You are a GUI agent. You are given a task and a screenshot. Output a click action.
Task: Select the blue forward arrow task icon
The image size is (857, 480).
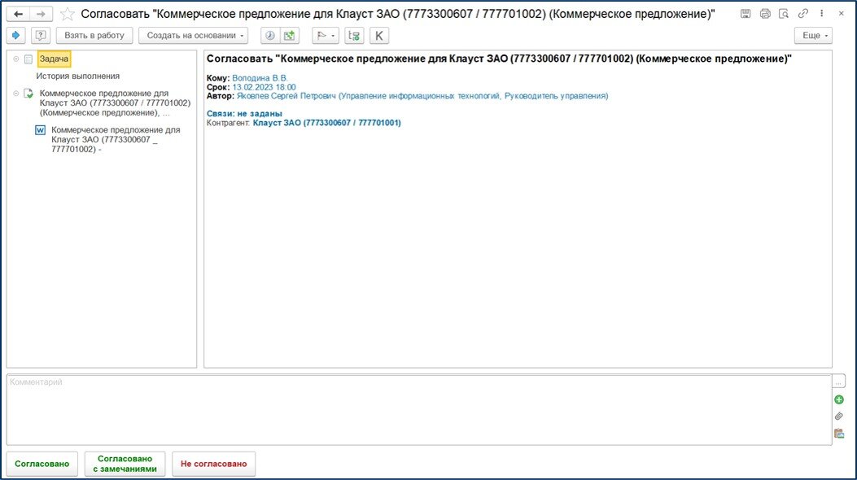pos(15,35)
